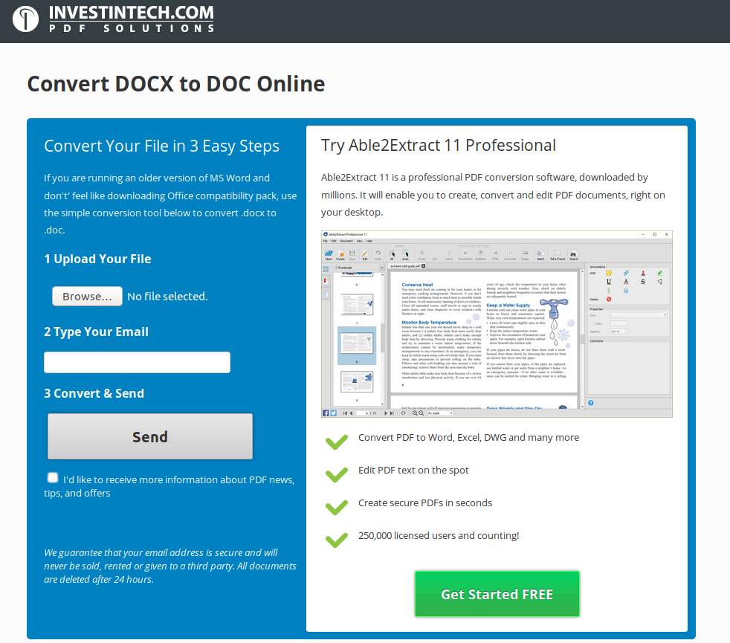
Task: Click "Convert PDF to Word, Excel, DWG" feature text
Action: pos(468,437)
